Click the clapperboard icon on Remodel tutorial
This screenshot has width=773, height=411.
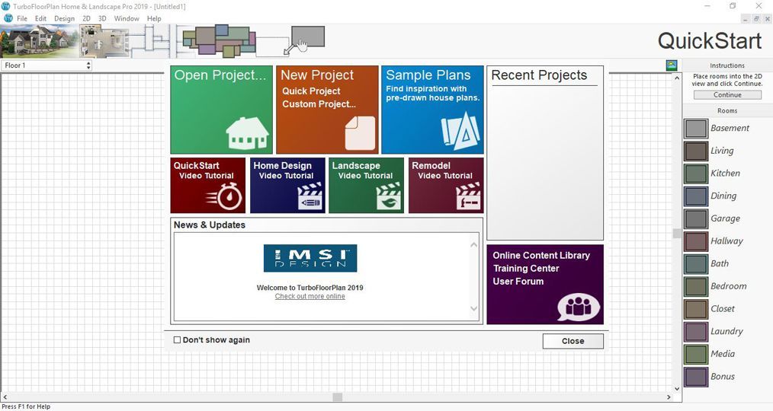468,196
